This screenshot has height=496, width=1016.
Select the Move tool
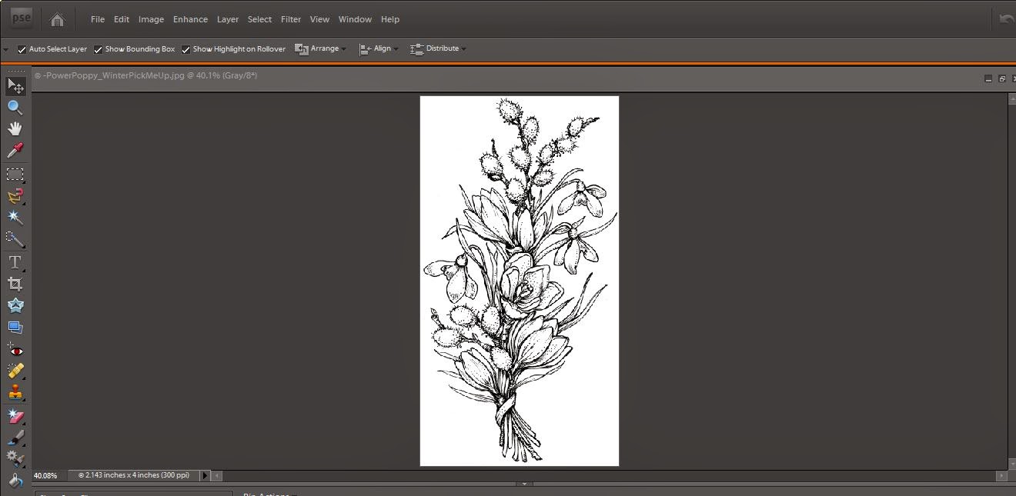pos(15,85)
